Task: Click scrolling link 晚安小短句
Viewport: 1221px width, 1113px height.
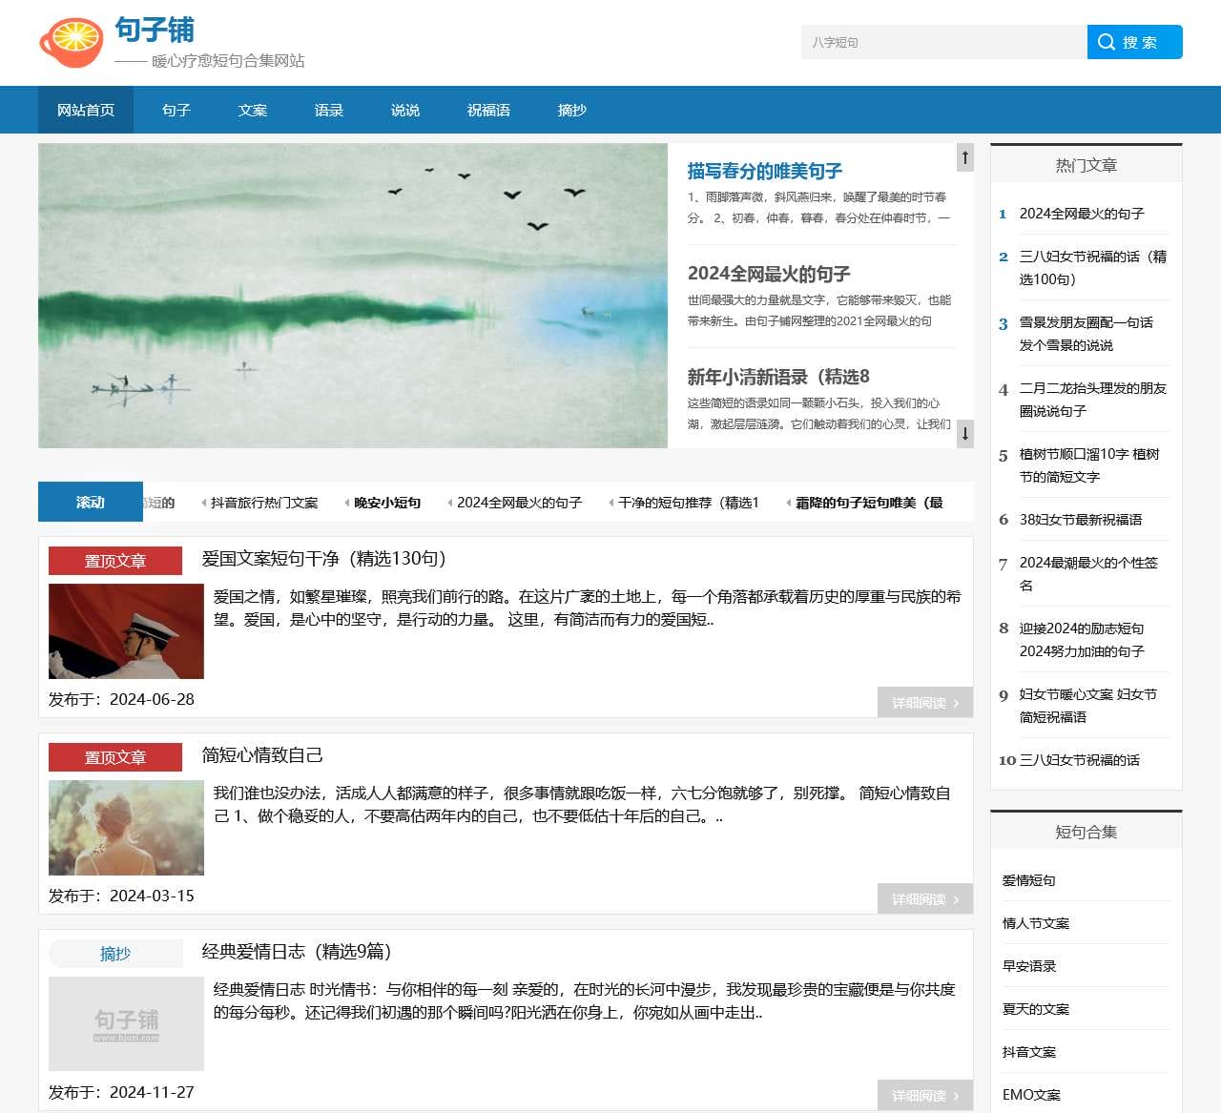Action: click(x=387, y=503)
